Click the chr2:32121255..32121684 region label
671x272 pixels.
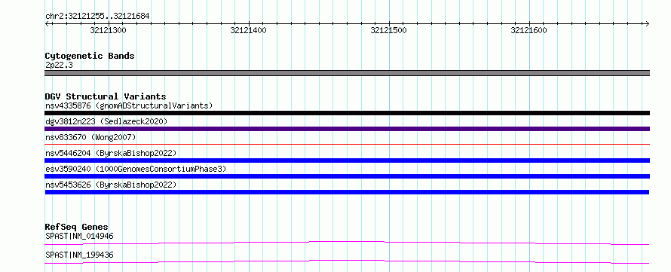coord(97,17)
